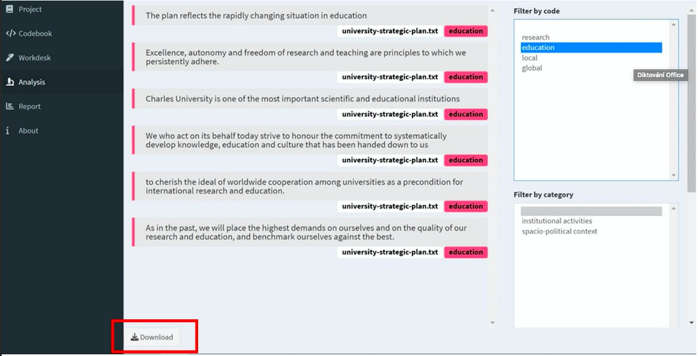Click segments list scrollbar down arrow
The height and width of the screenshot is (356, 698).
click(x=492, y=323)
